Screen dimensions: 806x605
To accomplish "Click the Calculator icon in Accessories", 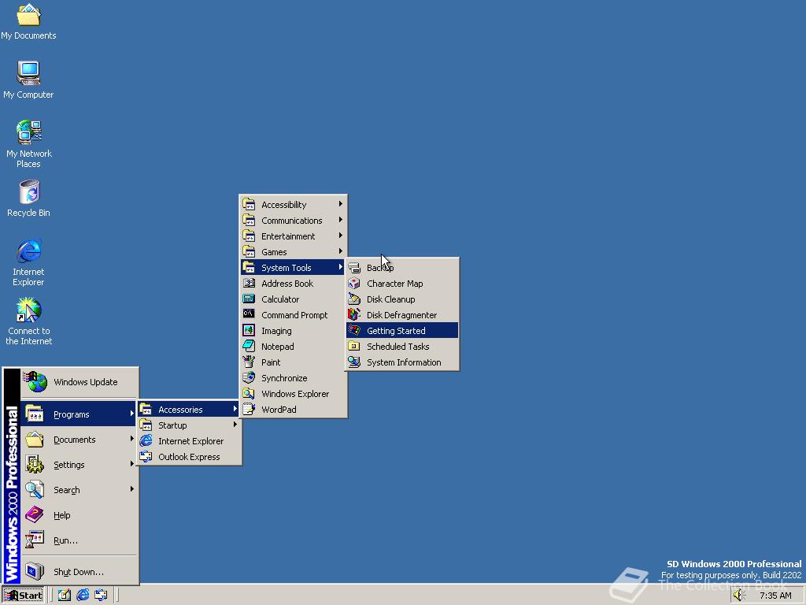I will (x=249, y=299).
